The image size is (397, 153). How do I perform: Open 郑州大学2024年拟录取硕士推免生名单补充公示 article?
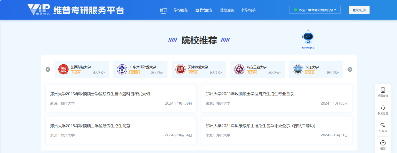pyautogui.click(x=260, y=126)
